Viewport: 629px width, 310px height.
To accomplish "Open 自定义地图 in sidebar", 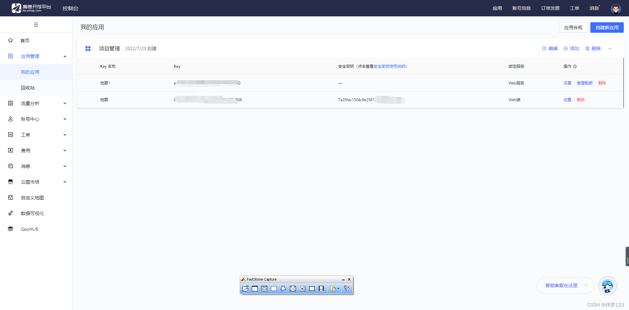I will 32,198.
